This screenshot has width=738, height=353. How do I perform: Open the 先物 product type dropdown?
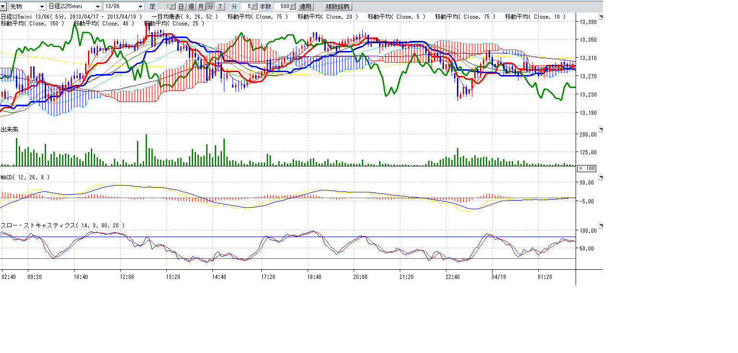(x=42, y=7)
